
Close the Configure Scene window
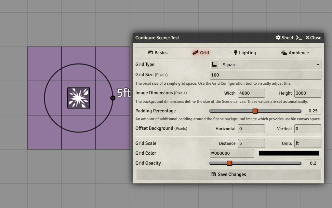(x=314, y=38)
